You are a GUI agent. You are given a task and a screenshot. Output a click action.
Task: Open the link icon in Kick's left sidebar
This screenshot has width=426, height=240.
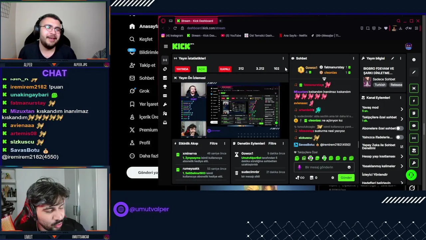point(165,69)
